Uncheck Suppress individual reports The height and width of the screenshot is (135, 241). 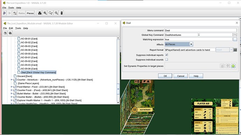click(167, 55)
